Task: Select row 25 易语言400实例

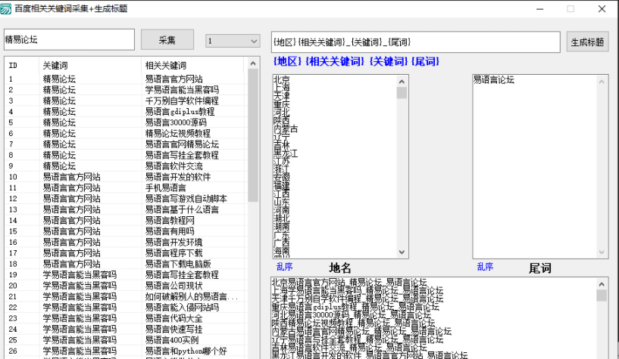Action: 127,340
